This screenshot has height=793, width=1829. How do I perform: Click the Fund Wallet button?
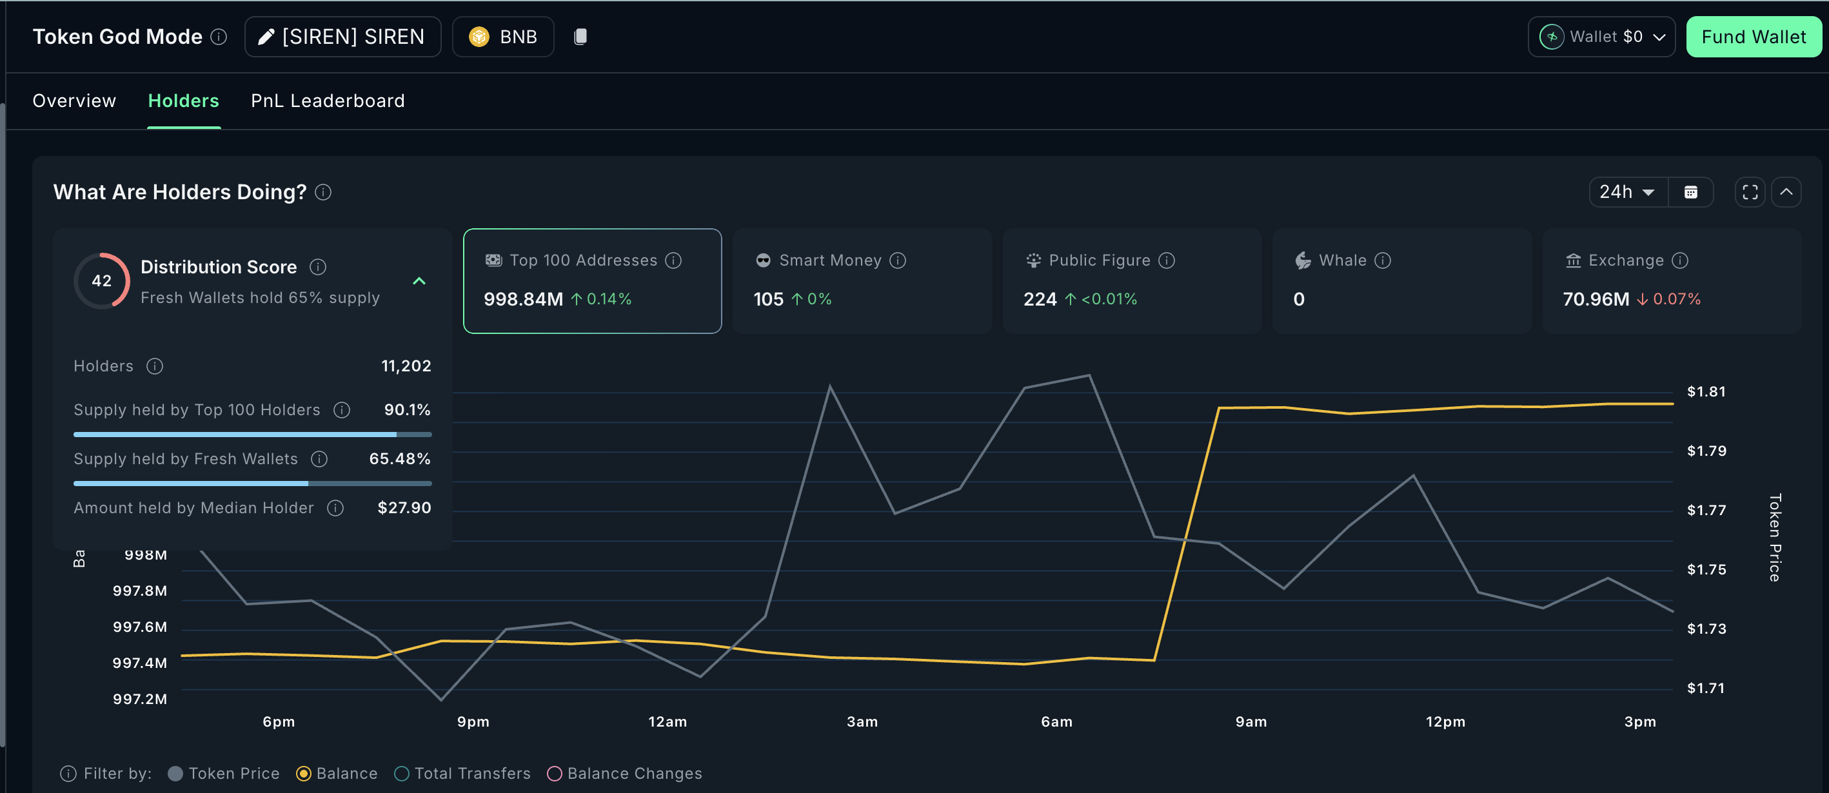click(x=1753, y=37)
